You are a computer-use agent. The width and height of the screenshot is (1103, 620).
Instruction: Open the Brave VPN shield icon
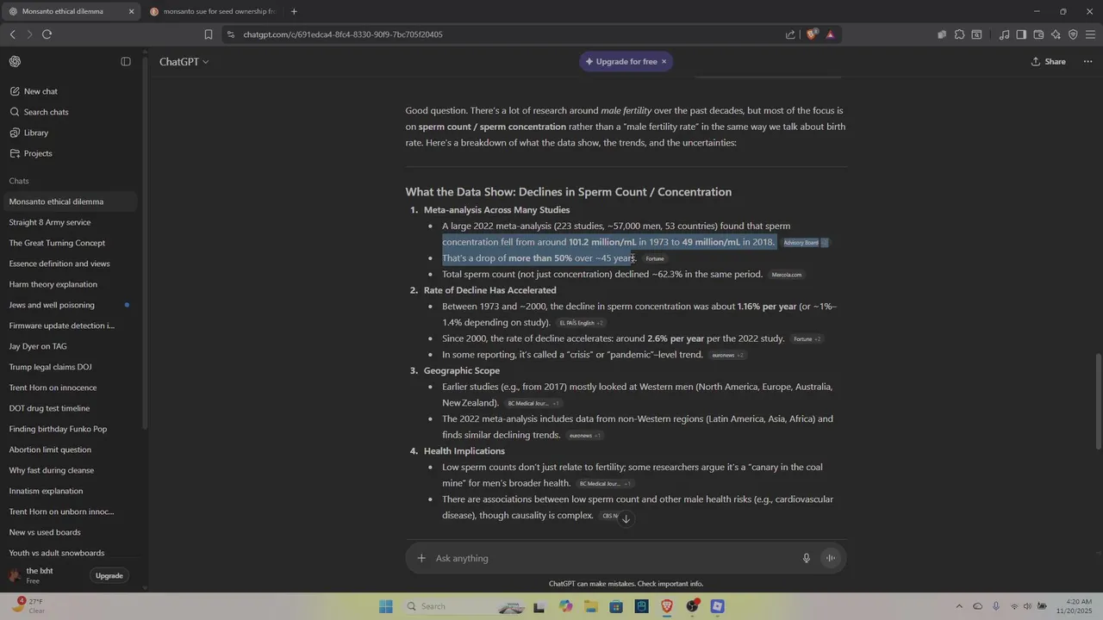click(1073, 34)
